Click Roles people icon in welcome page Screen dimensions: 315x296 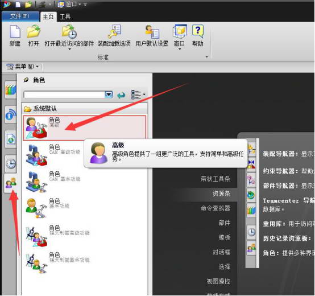[251, 248]
